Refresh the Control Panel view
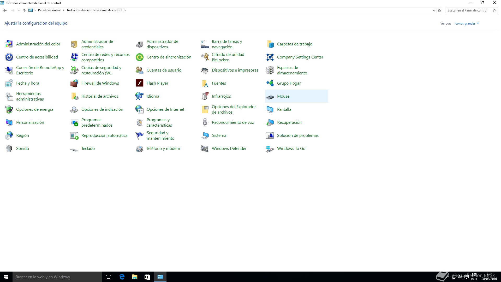The width and height of the screenshot is (501, 282). click(439, 10)
